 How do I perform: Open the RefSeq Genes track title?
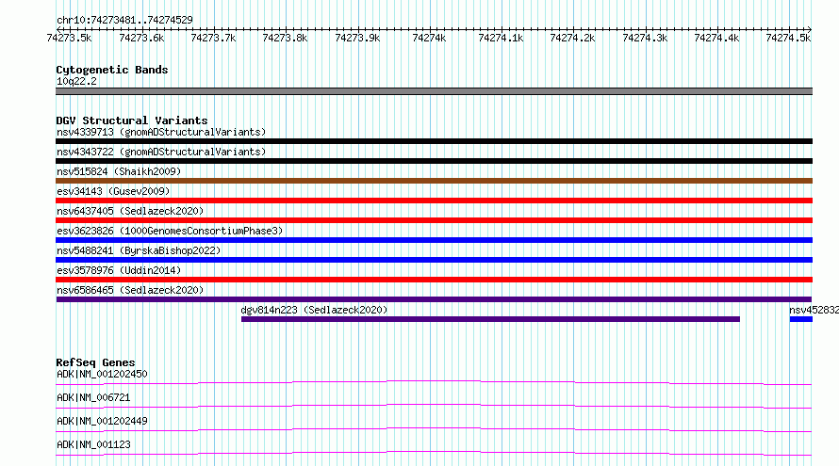(95, 362)
